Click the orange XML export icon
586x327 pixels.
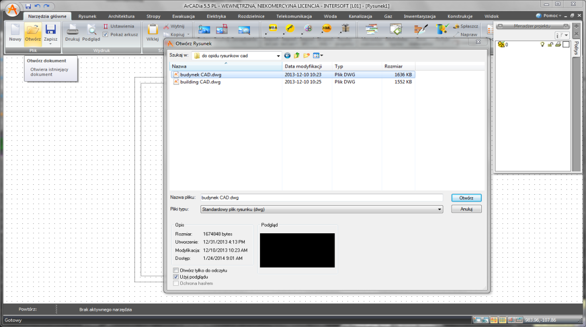tap(326, 28)
